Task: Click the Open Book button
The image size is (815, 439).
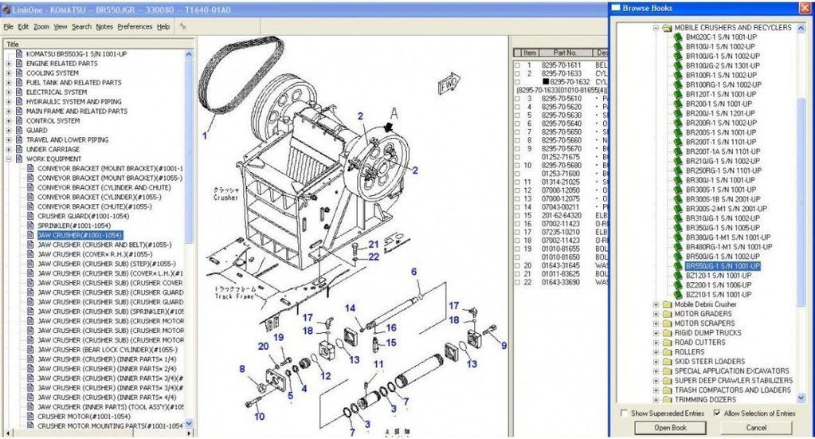Action: tap(670, 428)
